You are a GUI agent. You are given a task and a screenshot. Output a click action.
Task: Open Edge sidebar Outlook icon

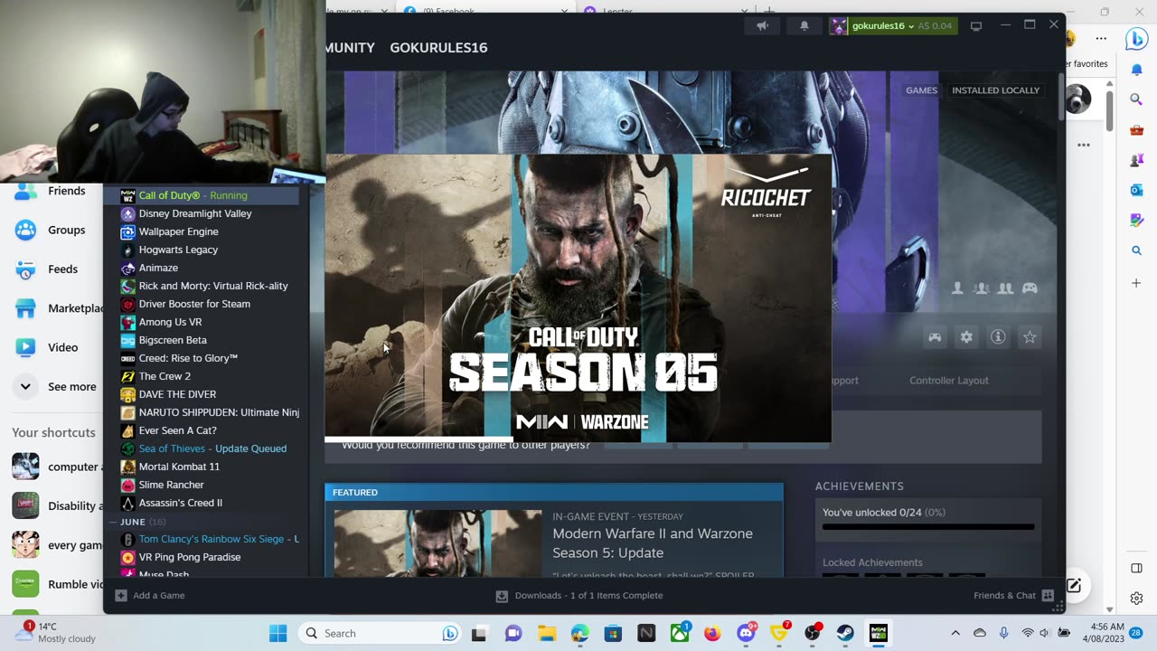pos(1136,190)
